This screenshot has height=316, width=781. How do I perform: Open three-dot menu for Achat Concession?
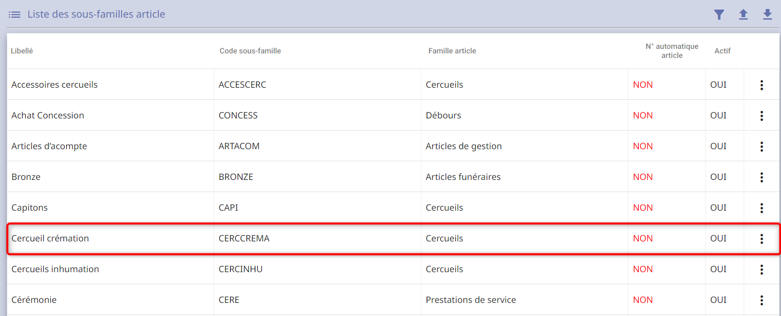click(x=761, y=115)
